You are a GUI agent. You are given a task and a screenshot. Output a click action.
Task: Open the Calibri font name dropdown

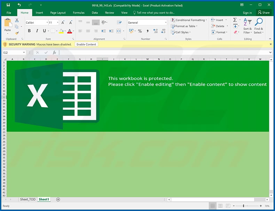(47, 22)
